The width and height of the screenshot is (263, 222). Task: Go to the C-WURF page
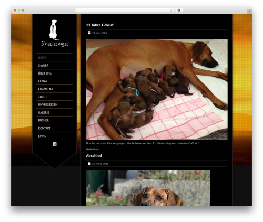43,66
